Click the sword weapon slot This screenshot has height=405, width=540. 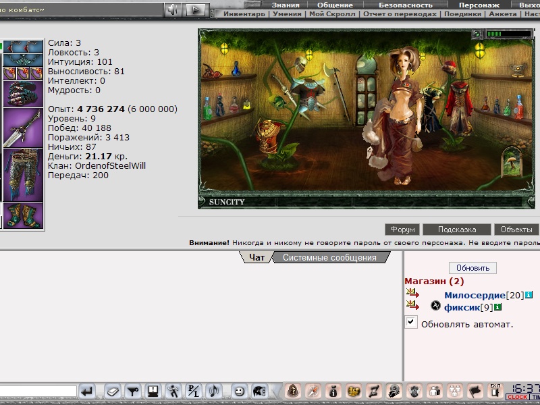[x=23, y=128]
